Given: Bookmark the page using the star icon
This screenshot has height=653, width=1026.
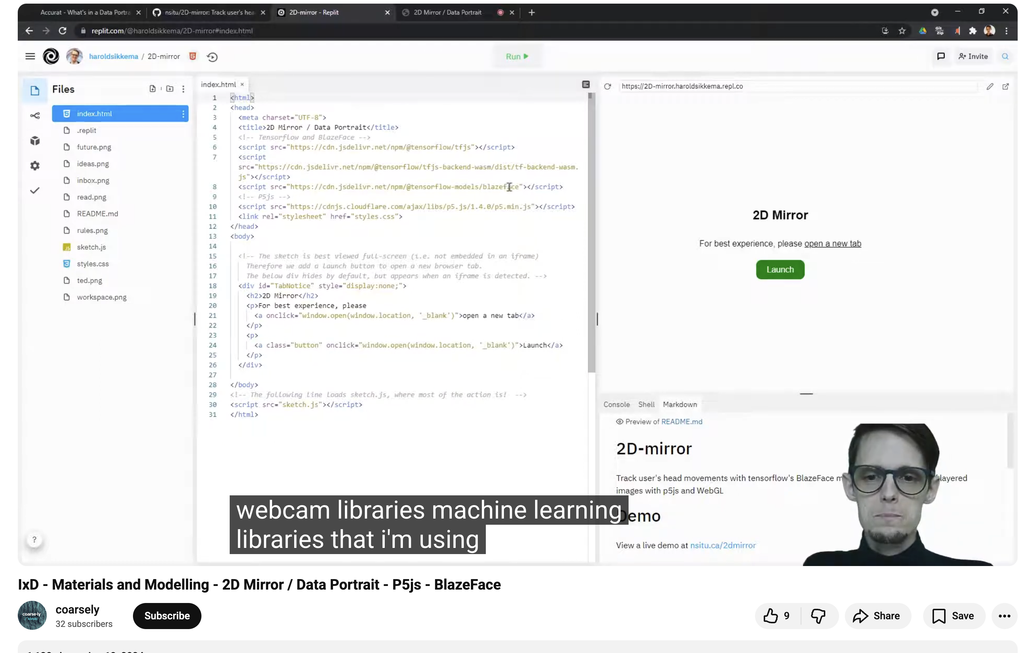Looking at the screenshot, I should point(902,30).
